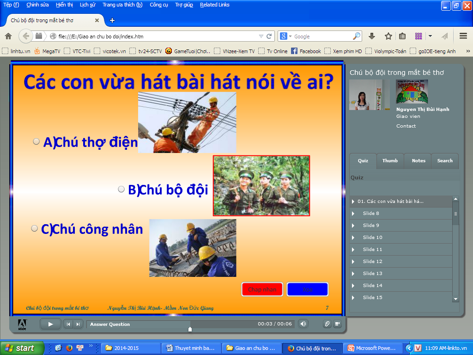Open Firefox downloads arrow icon
Viewport: 473px width, 355px height.
click(x=371, y=36)
